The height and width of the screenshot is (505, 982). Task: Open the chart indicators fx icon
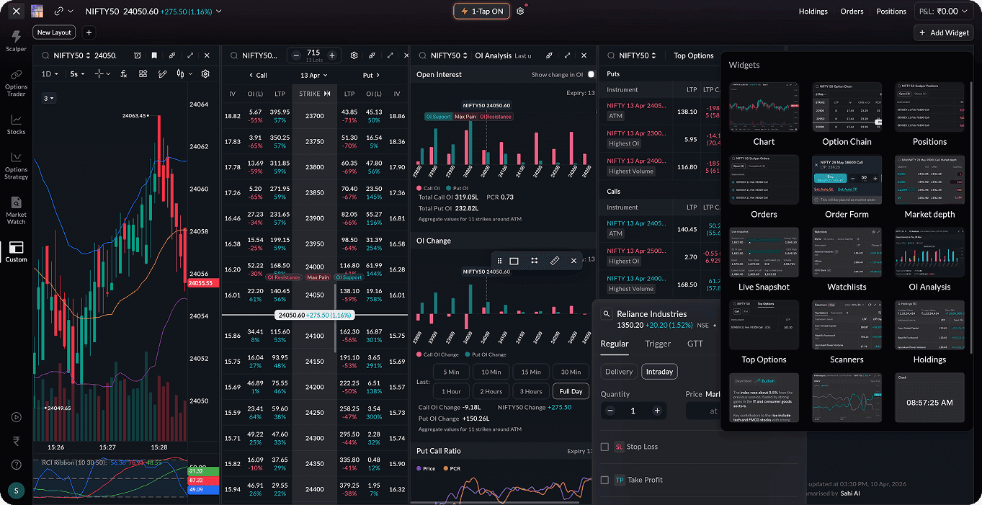[124, 73]
